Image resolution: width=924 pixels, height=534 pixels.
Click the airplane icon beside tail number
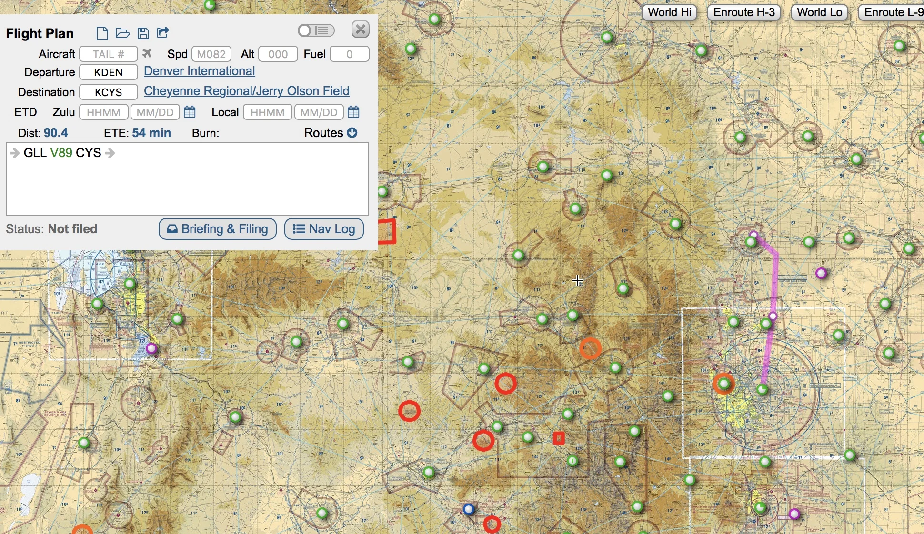(x=147, y=53)
